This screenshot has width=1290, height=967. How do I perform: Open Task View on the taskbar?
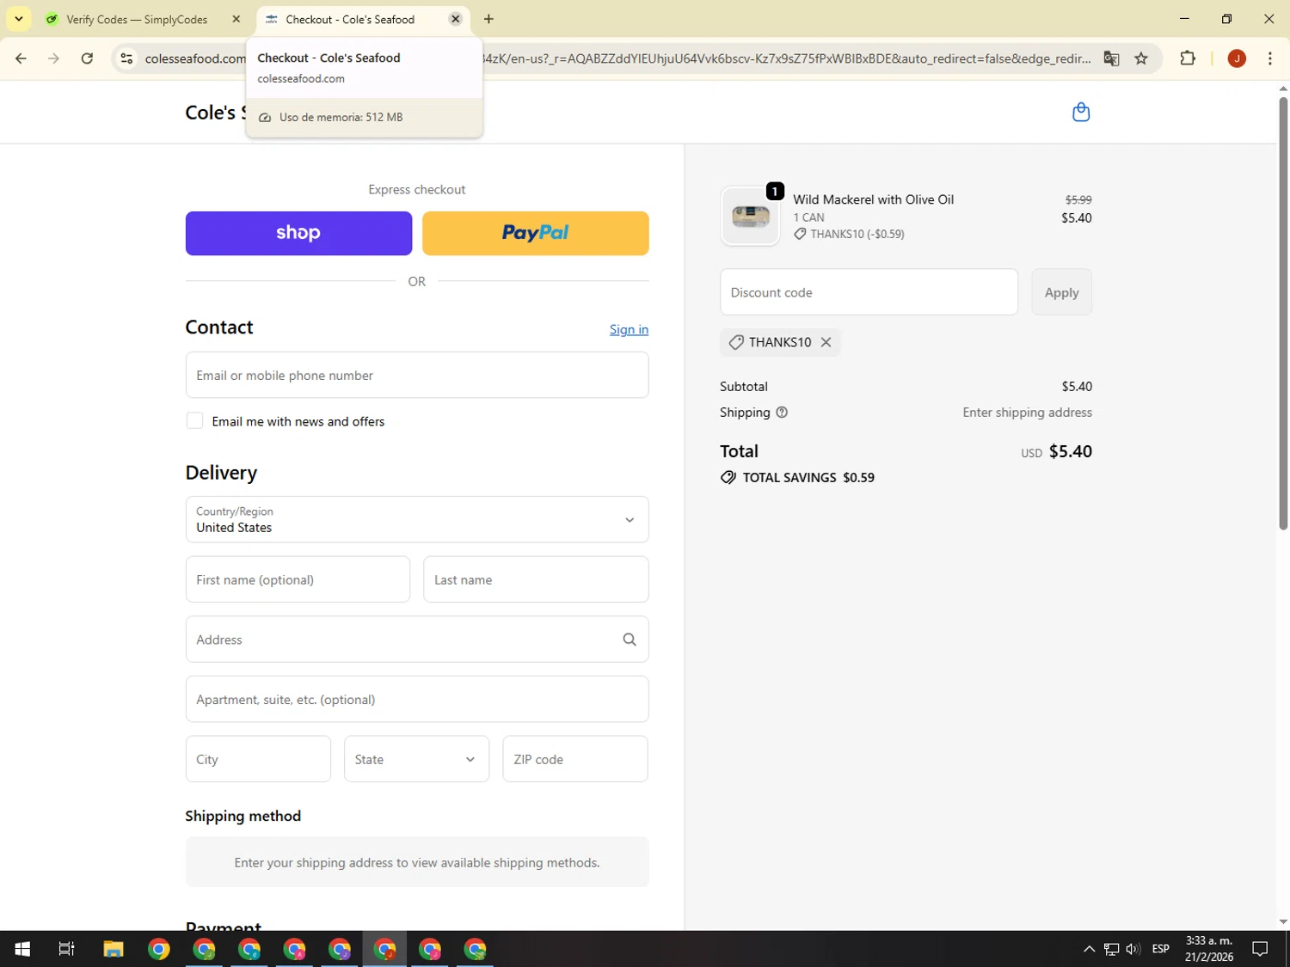click(x=66, y=949)
